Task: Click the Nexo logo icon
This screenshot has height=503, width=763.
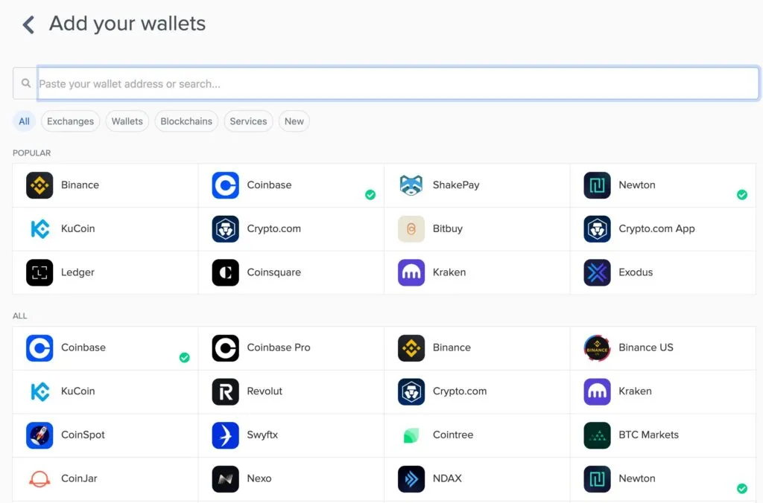Action: (225, 479)
